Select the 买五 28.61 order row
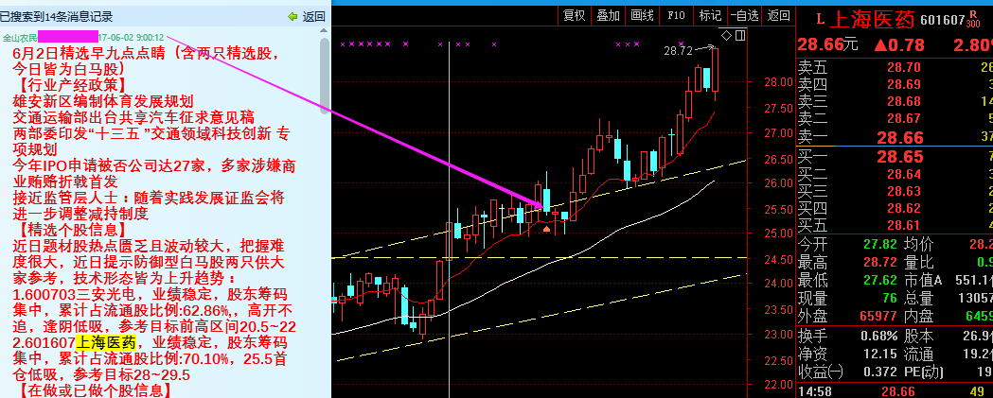The image size is (993, 398). tap(895, 225)
